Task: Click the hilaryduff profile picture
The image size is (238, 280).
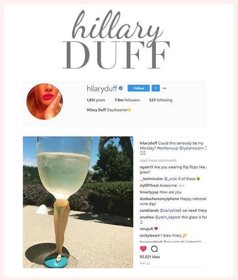Action: (45, 102)
